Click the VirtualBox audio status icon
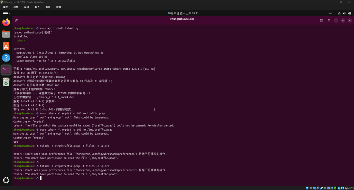Image resolution: width=354 pixels, height=190 pixels. (x=315, y=188)
